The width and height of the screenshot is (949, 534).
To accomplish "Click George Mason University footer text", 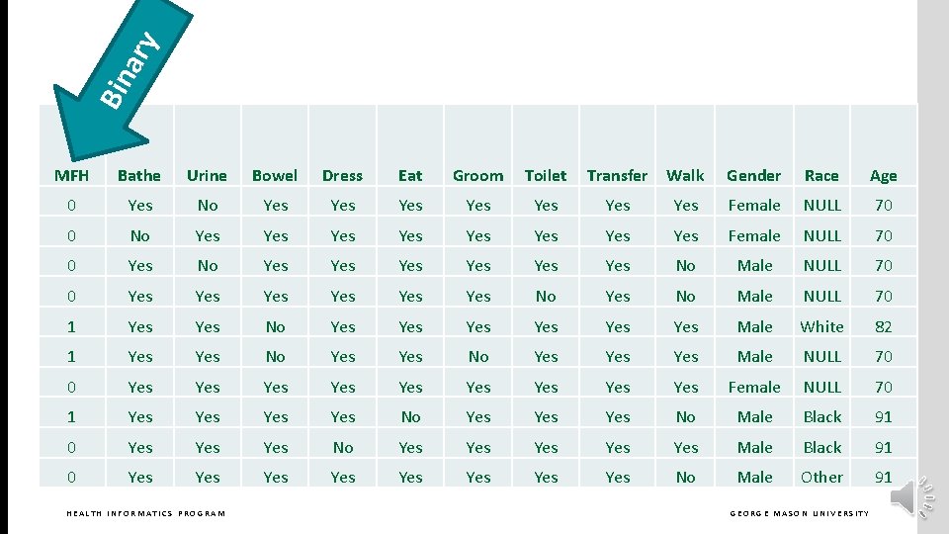I will coord(799,513).
